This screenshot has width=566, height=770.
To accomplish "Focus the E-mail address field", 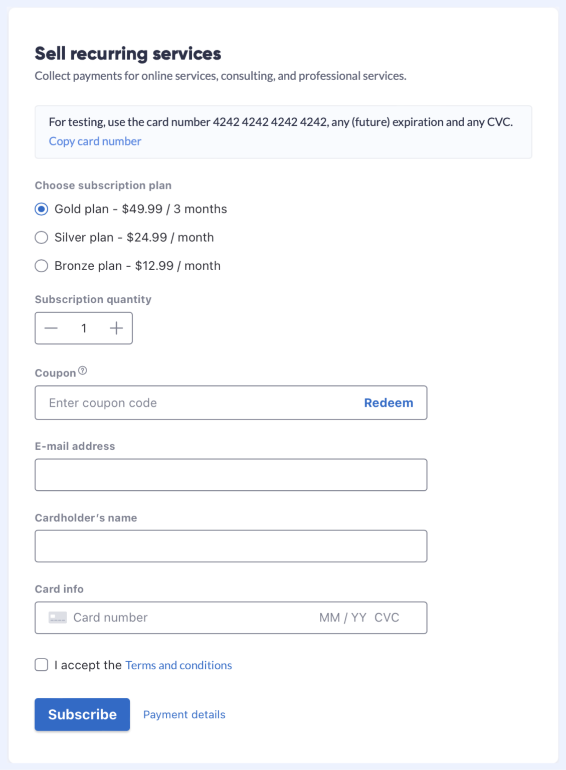I will (231, 474).
